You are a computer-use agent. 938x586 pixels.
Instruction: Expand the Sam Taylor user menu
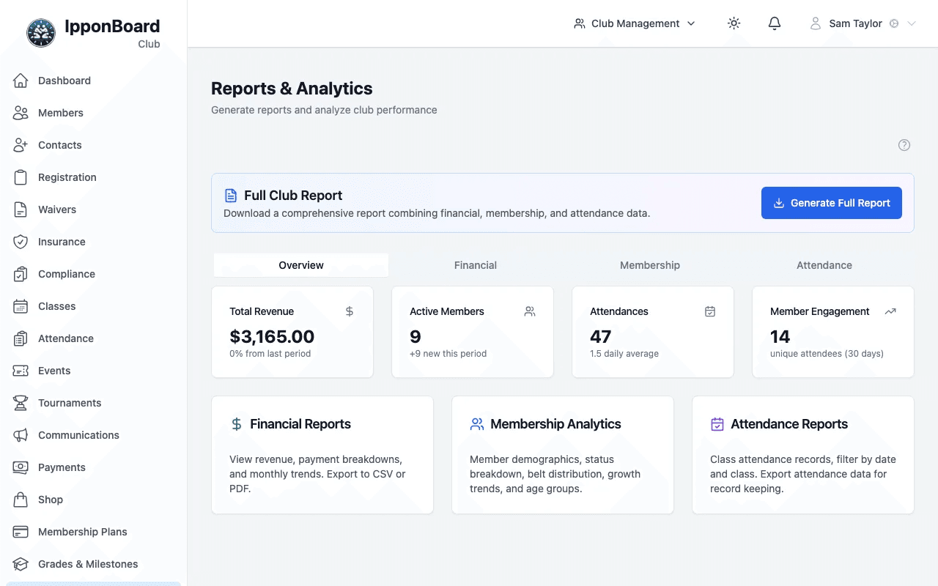[863, 23]
